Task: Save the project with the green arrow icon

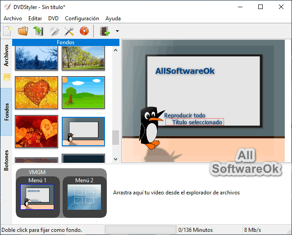Action: click(38, 31)
